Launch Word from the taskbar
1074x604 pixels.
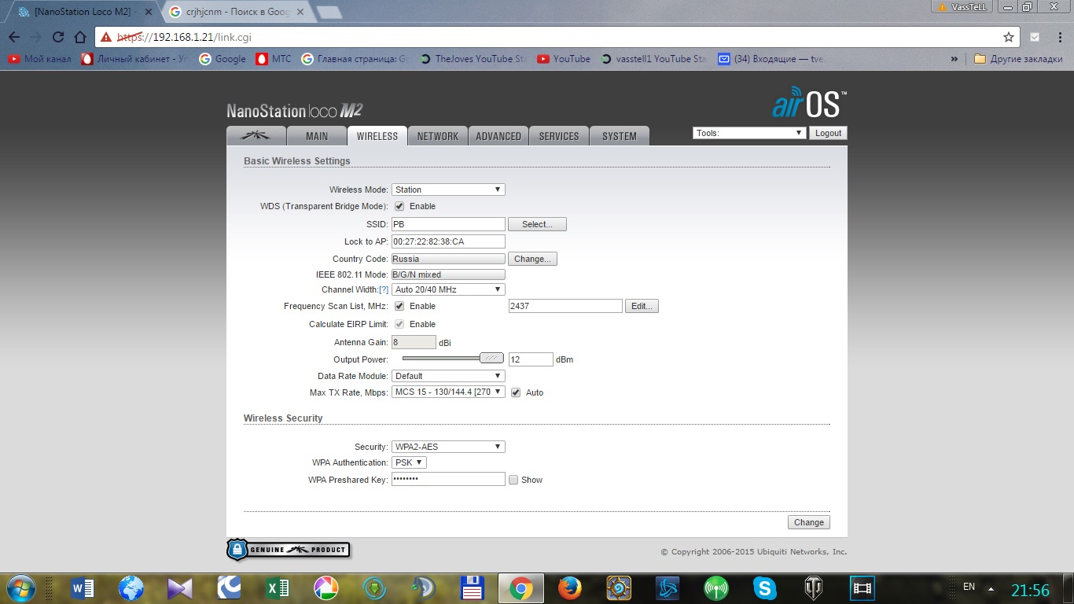[82, 588]
